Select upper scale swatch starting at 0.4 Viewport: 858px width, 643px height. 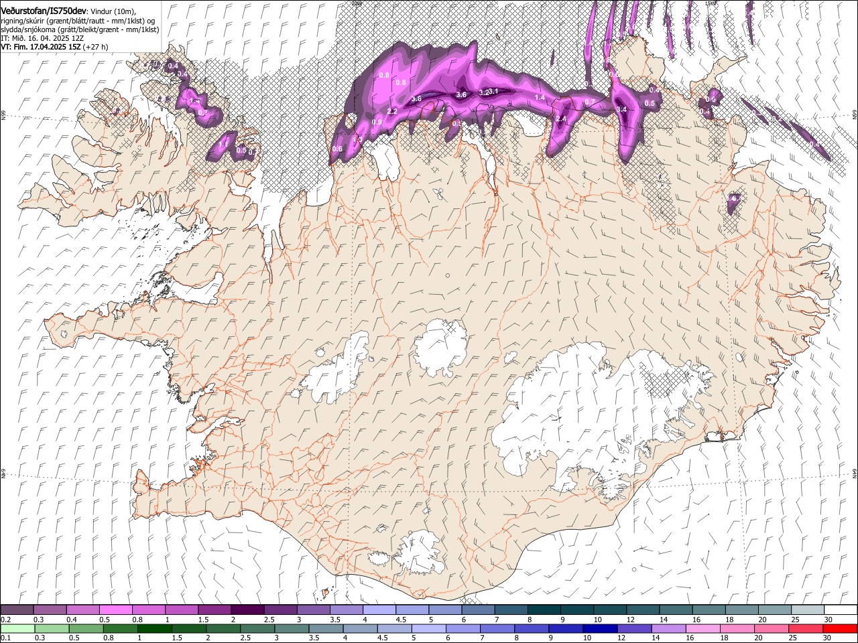(82, 610)
